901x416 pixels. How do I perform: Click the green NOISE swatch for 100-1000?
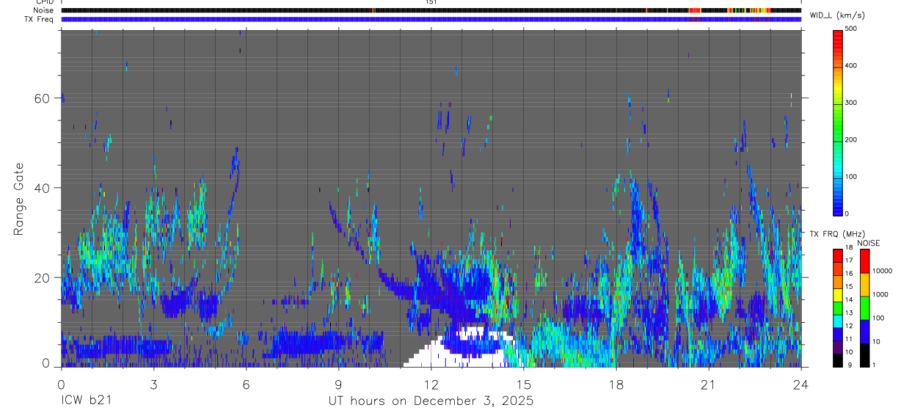tap(864, 307)
